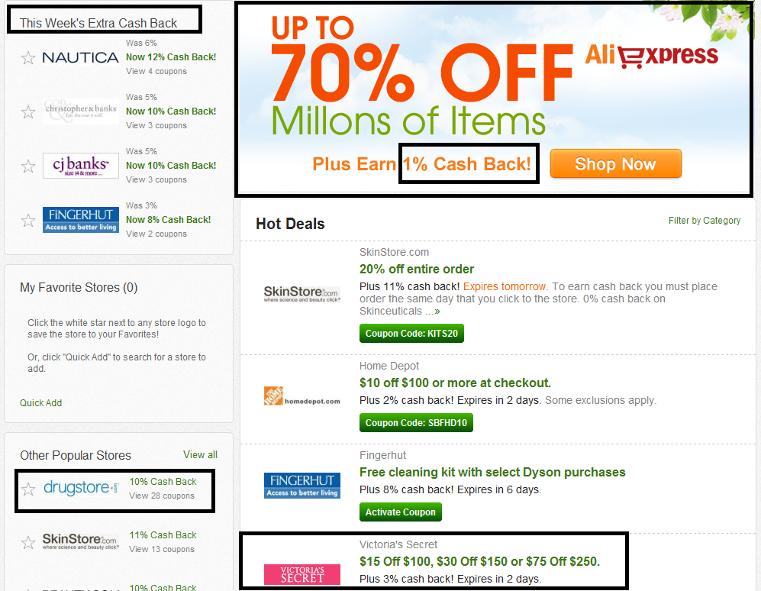761x591 pixels.
Task: Click Coupon Code SBFHD10 for Home Depot
Action: tap(416, 423)
